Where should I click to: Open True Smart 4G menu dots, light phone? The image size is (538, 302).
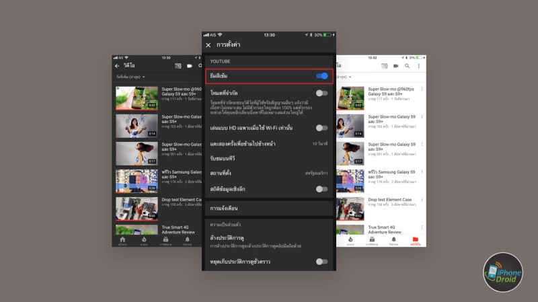[x=422, y=227]
